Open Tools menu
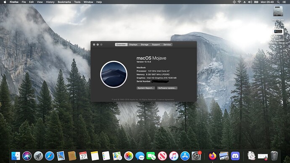Screen dimensions: 290x163 click(77, 2)
